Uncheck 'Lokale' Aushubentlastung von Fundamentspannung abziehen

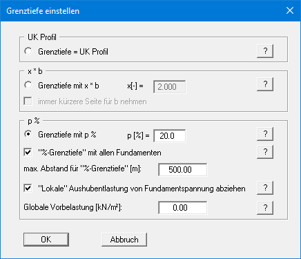coord(28,189)
